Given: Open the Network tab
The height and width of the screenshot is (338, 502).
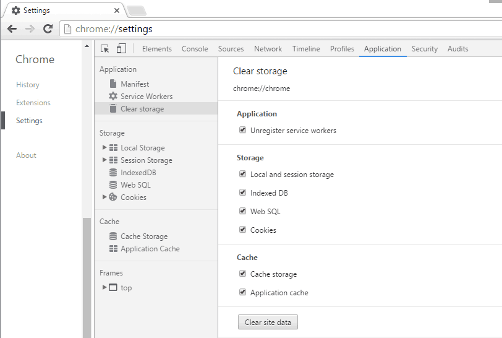Looking at the screenshot, I should [x=268, y=49].
